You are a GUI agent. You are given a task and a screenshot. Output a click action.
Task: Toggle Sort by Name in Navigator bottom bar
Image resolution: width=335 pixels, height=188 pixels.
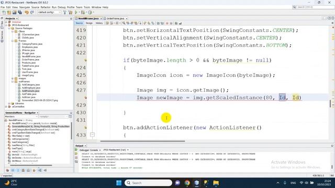pos(40,170)
